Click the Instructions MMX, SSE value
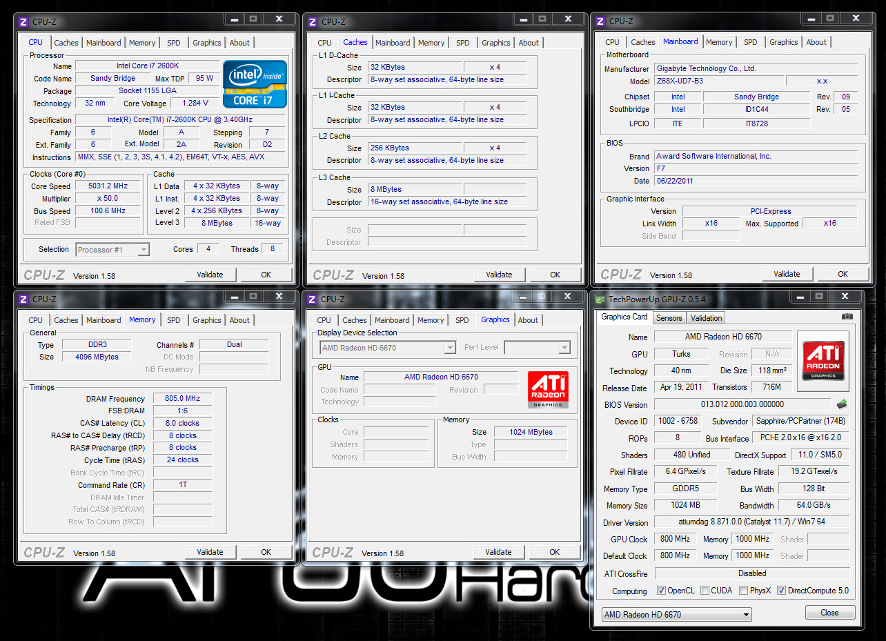The image size is (886, 641). [180, 157]
